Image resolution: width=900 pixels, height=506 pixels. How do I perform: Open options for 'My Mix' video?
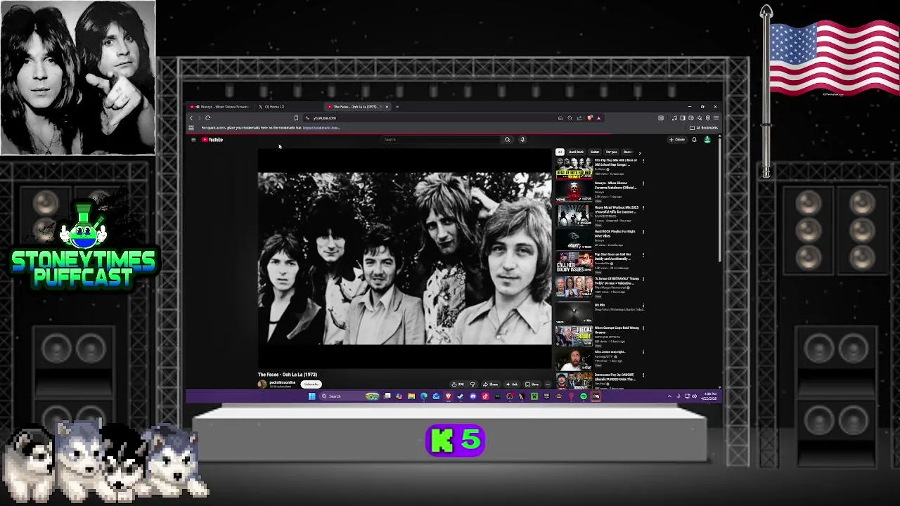(x=643, y=306)
